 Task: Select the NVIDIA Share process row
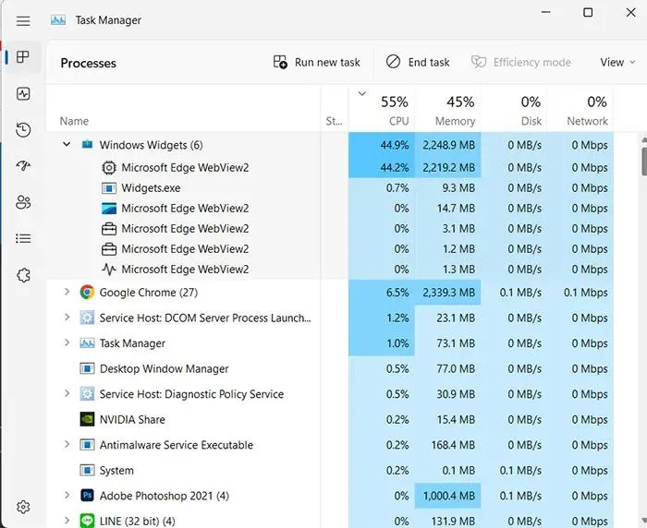tap(330, 419)
